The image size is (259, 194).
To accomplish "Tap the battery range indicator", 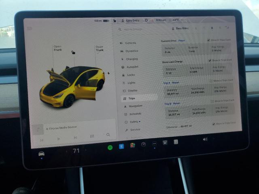I will pos(102,21).
